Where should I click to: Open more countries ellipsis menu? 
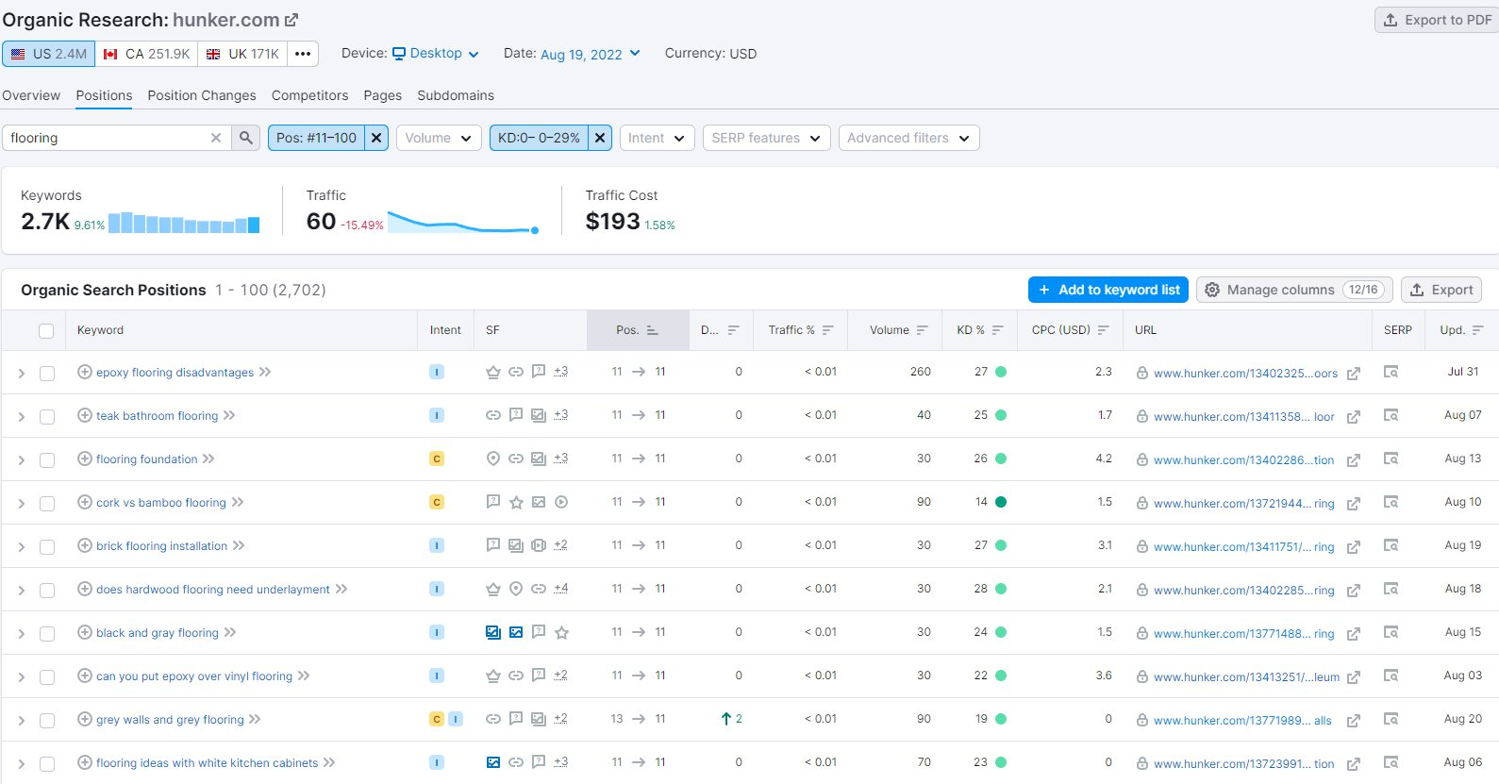tap(303, 54)
